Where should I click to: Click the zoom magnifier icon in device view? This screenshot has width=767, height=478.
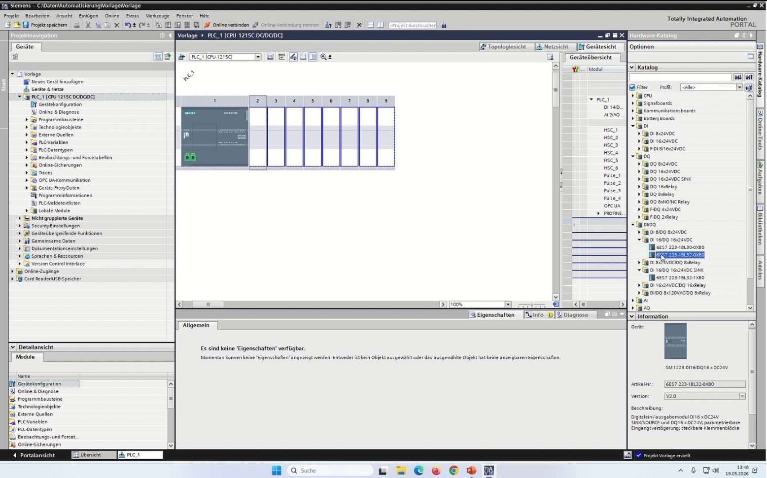(323, 57)
